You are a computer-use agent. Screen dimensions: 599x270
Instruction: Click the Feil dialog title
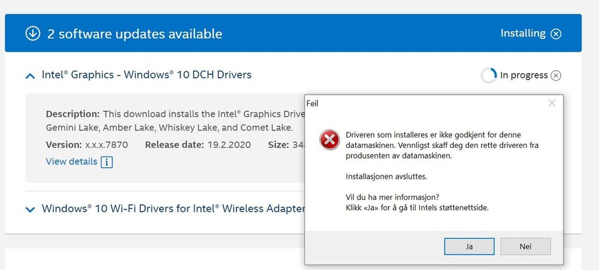(x=312, y=103)
